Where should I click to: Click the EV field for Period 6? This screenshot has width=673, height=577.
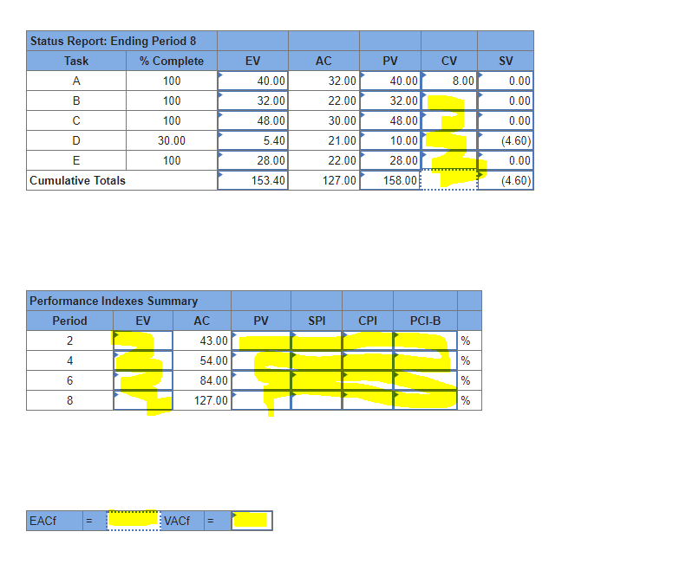[143, 380]
